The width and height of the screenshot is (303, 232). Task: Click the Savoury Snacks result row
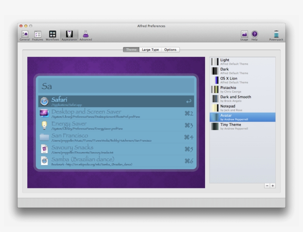tap(116, 149)
